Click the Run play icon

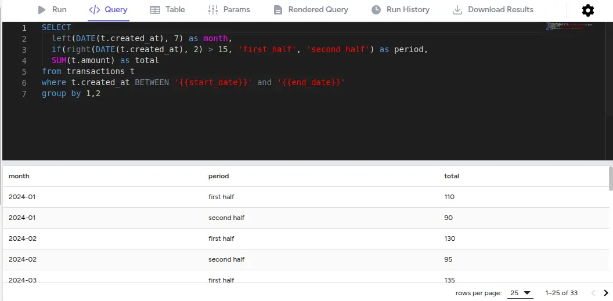pos(42,10)
